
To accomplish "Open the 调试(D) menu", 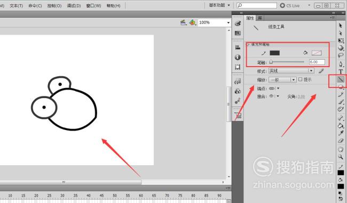I will point(74,6).
